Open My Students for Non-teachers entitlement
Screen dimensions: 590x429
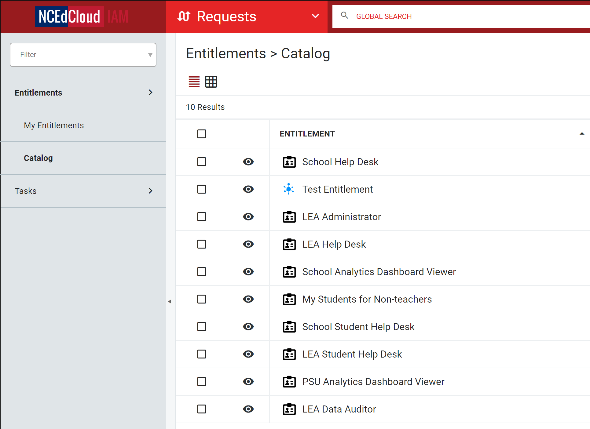tap(367, 299)
